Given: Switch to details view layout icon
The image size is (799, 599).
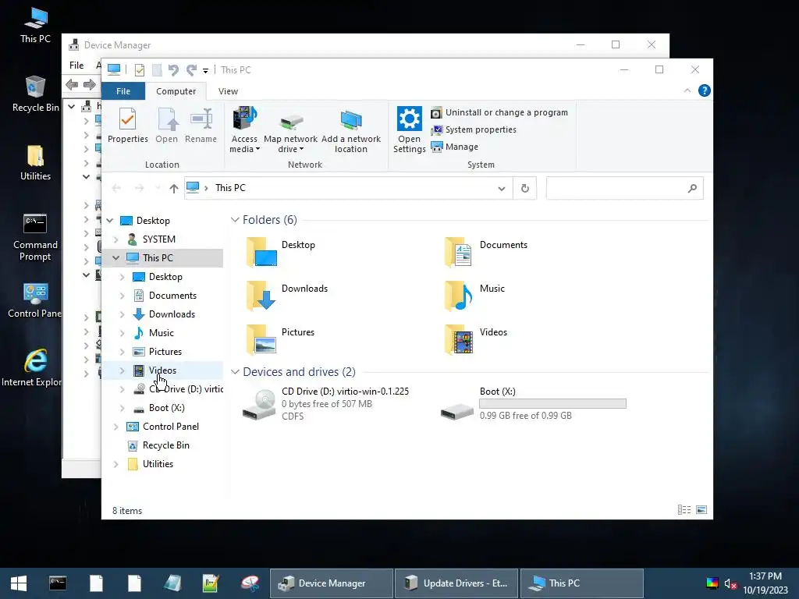Looking at the screenshot, I should [684, 510].
